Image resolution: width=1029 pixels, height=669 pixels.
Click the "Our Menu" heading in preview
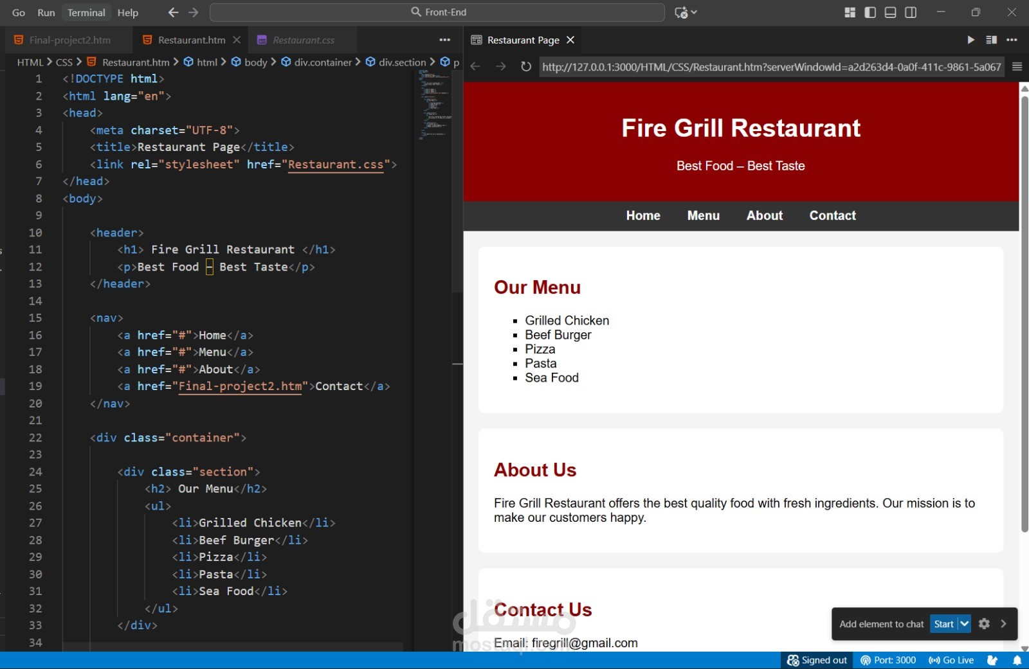coord(537,287)
